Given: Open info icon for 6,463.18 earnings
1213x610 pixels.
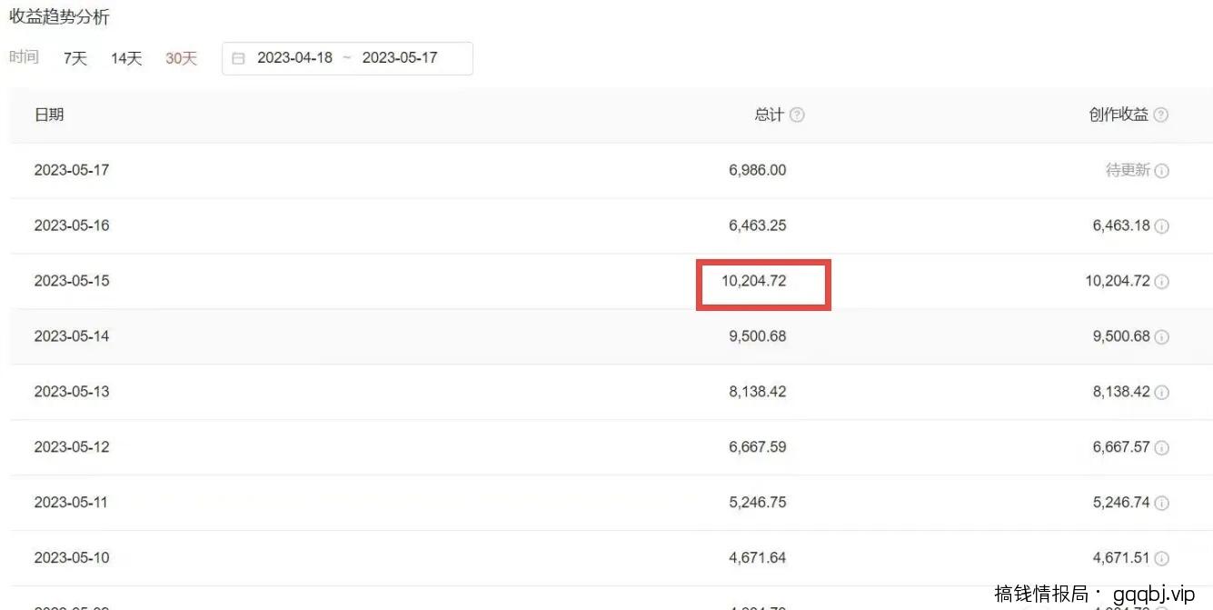Looking at the screenshot, I should (1161, 226).
